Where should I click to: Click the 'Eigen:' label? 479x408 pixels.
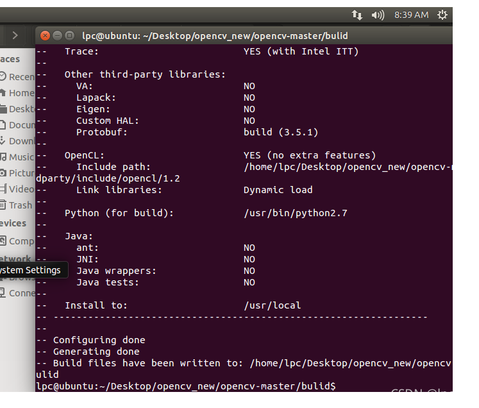[93, 109]
